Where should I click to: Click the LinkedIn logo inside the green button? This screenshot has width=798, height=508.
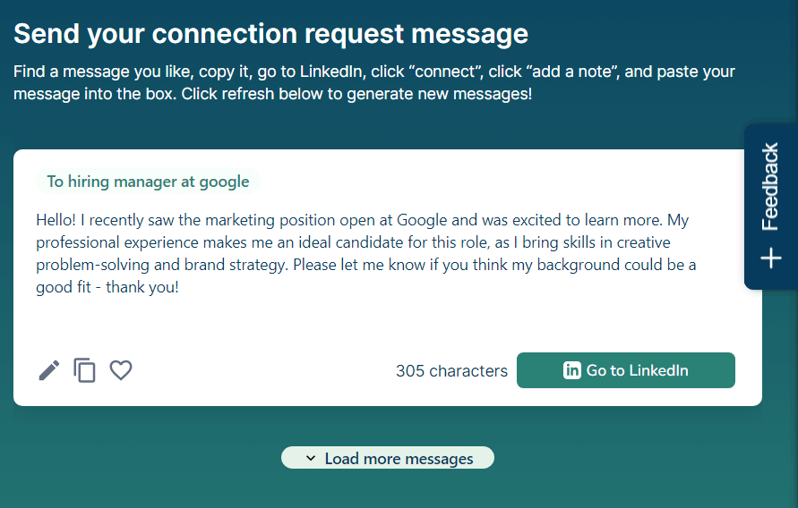click(x=571, y=370)
